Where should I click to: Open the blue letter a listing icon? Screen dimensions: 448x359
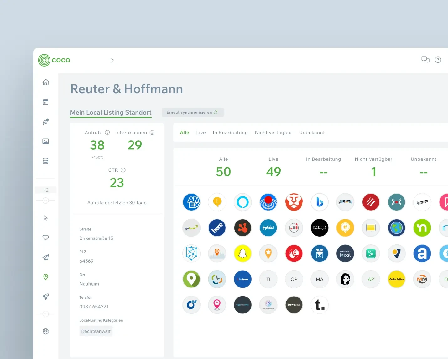coord(422,254)
